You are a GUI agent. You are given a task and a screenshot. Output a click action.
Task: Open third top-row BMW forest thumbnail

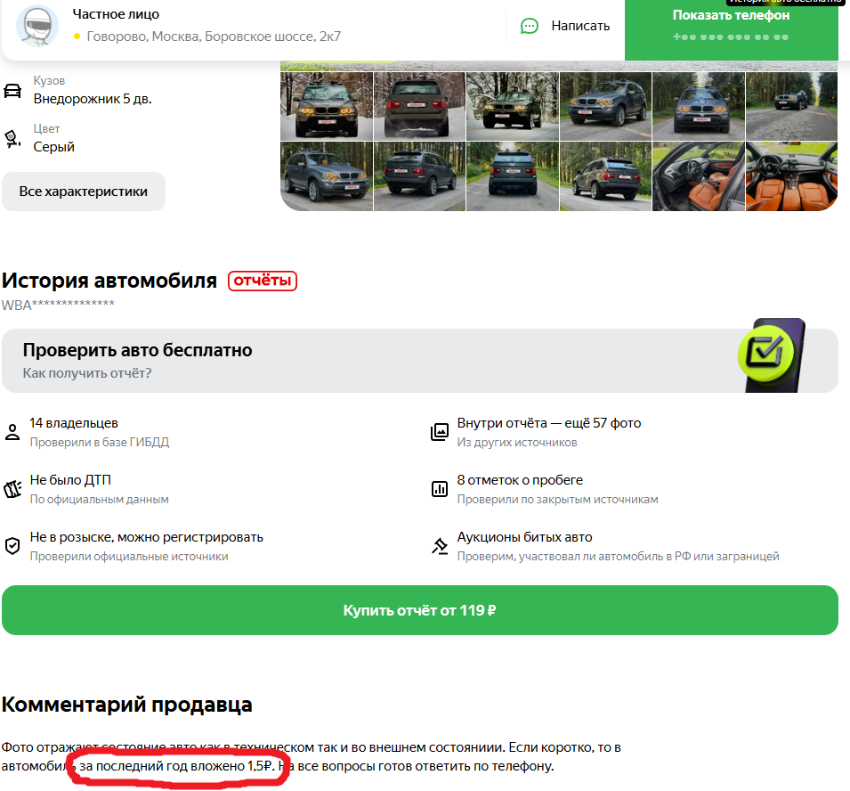(513, 106)
